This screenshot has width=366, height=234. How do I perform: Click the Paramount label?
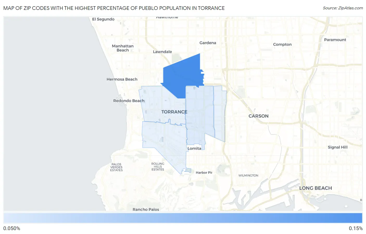pyautogui.click(x=335, y=40)
